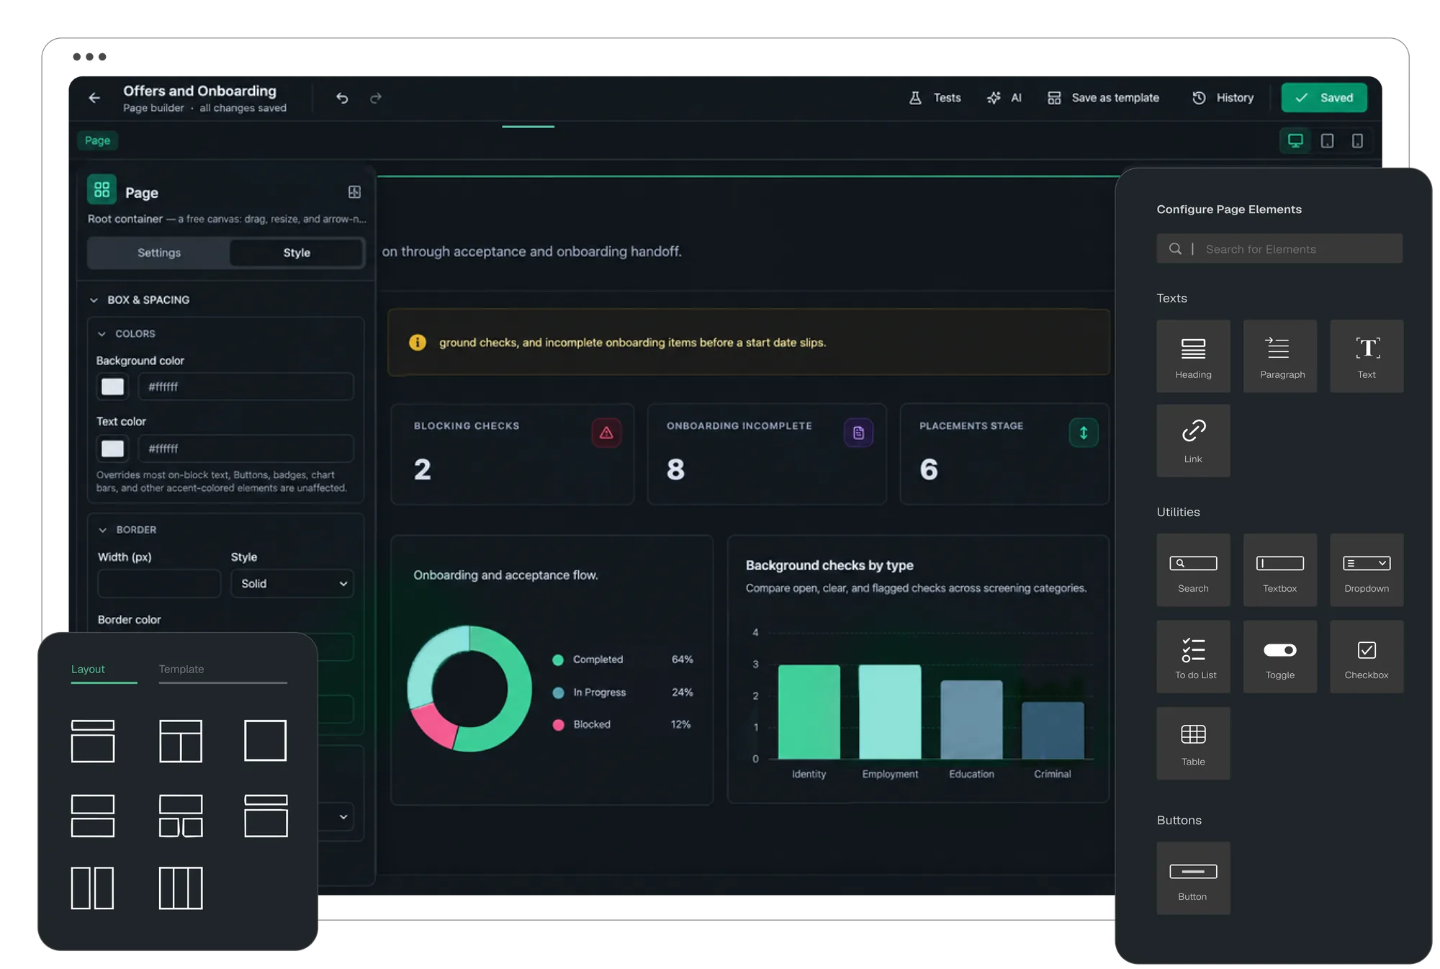Add a Heading element
Image resolution: width=1440 pixels, height=969 pixels.
[1193, 356]
